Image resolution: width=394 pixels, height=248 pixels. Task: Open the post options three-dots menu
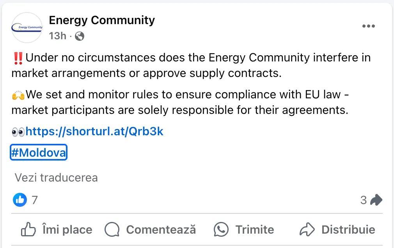[369, 26]
